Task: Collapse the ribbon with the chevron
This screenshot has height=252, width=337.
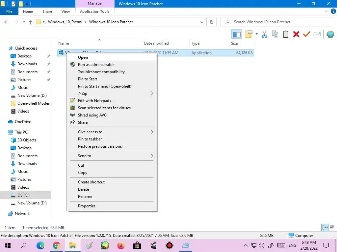Action: [x=326, y=11]
